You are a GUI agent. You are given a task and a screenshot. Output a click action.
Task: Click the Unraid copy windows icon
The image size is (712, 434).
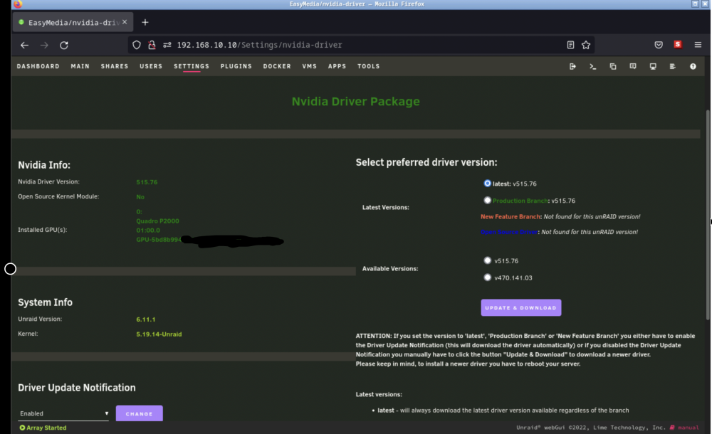[x=612, y=66]
